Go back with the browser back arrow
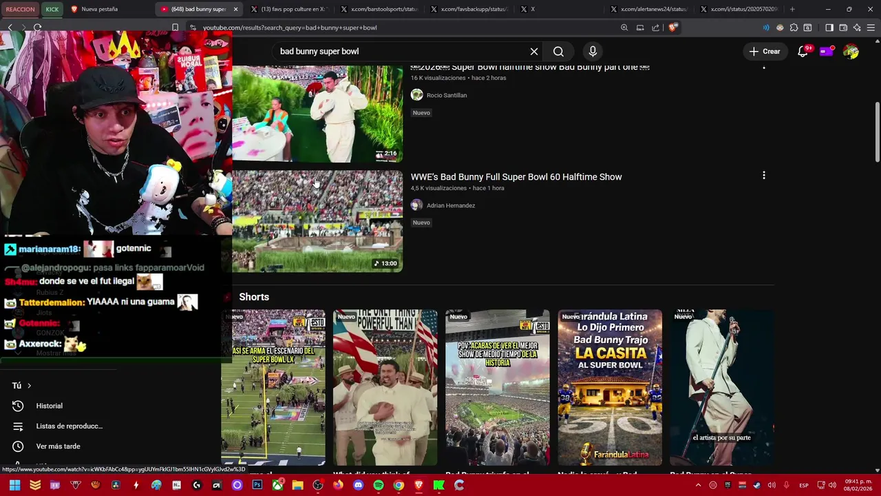This screenshot has width=881, height=496. point(10,28)
